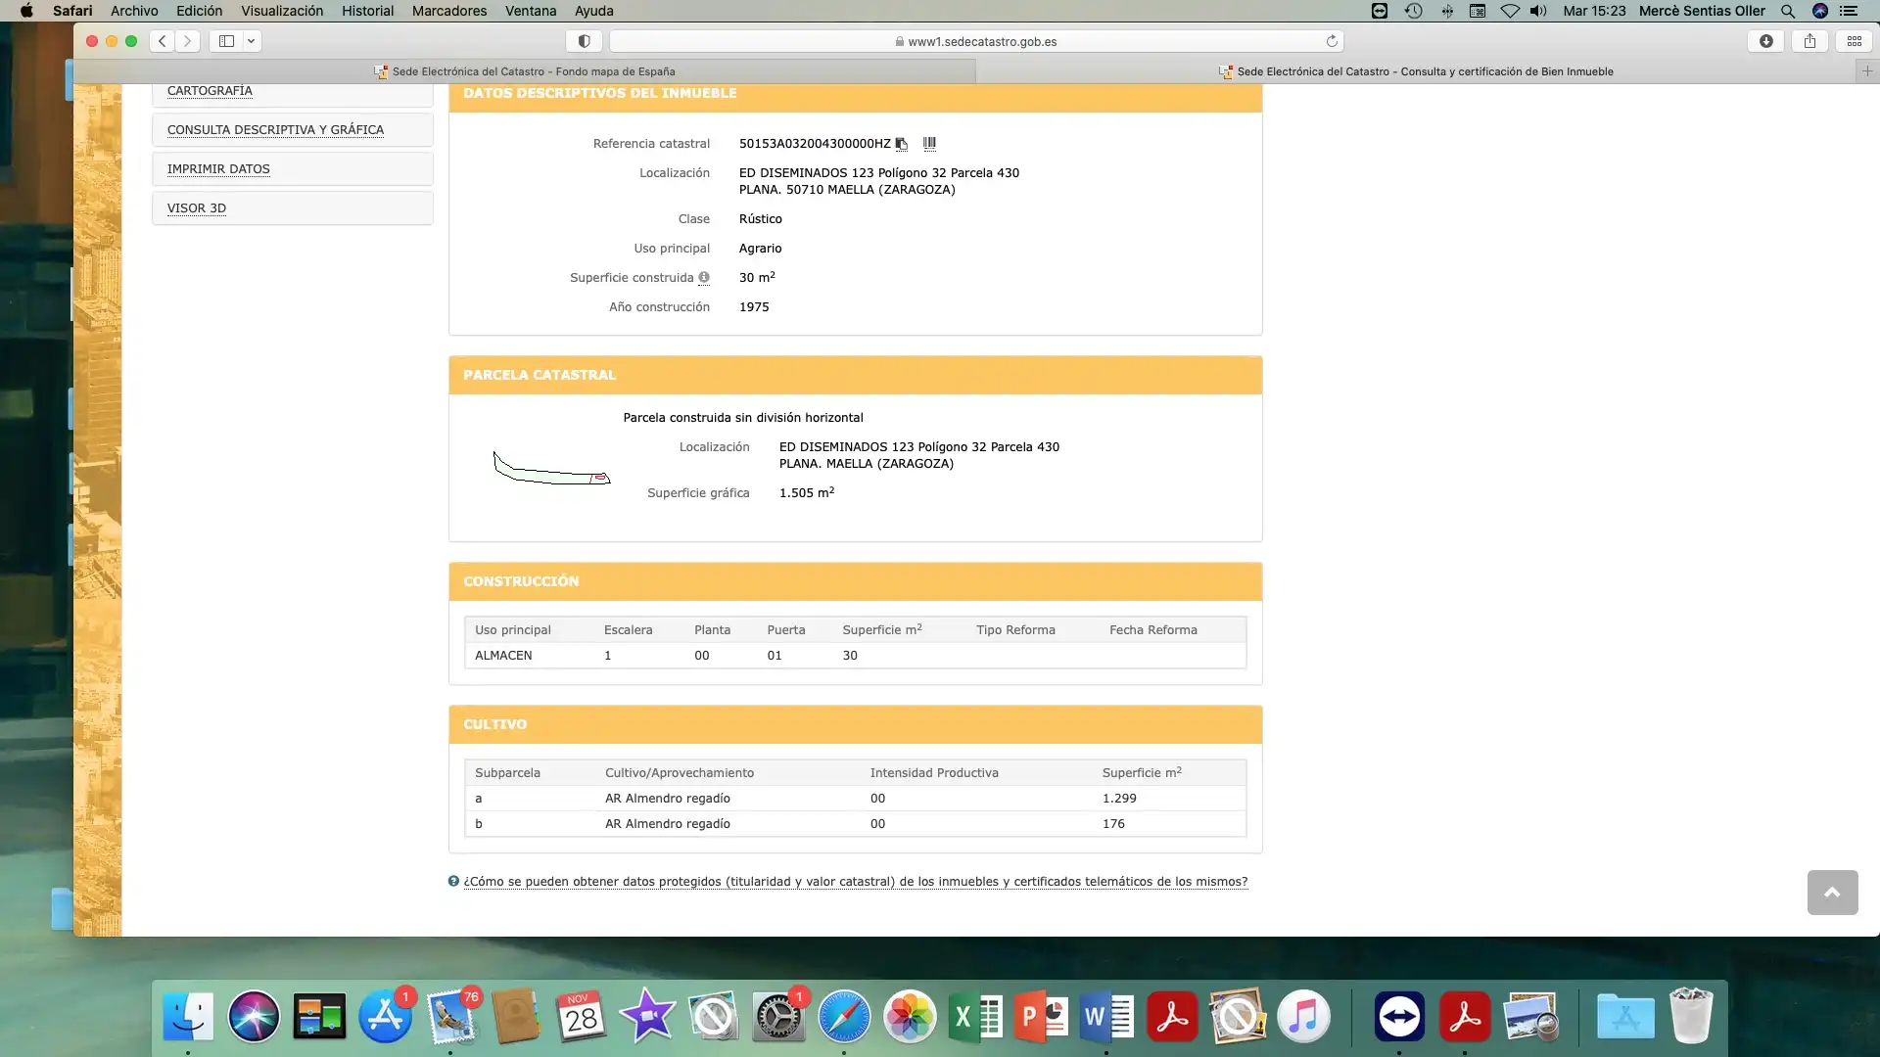Click the volume icon in menu bar
Viewport: 1880px width, 1057px height.
(x=1538, y=11)
